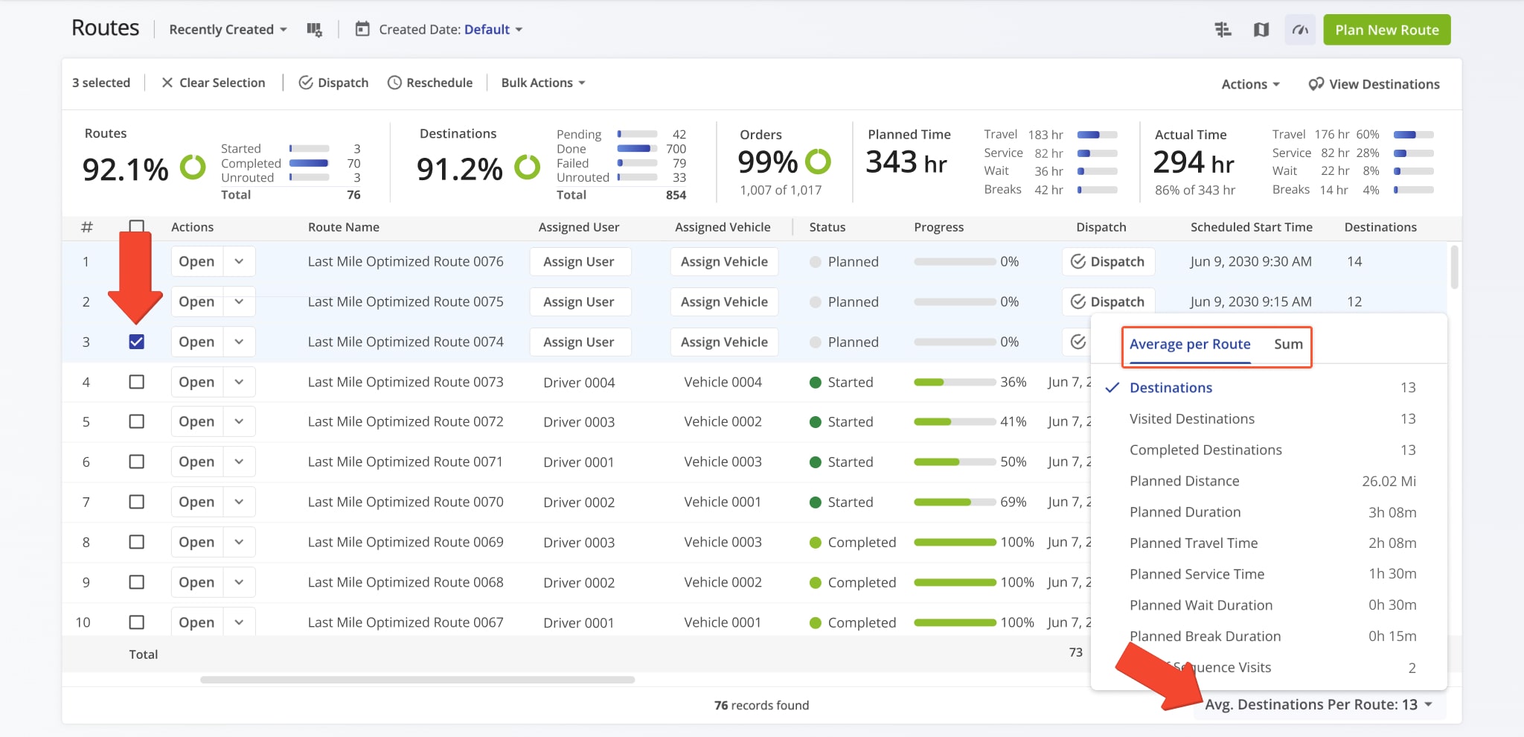Select the Average per Route tab

click(x=1189, y=344)
